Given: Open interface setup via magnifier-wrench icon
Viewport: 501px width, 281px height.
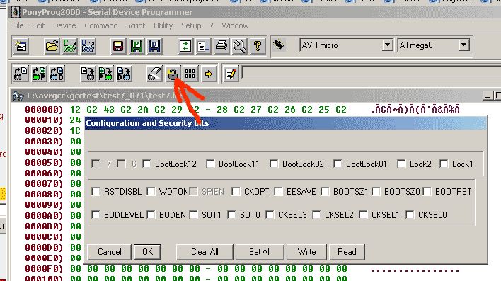Looking at the screenshot, I should (x=240, y=46).
